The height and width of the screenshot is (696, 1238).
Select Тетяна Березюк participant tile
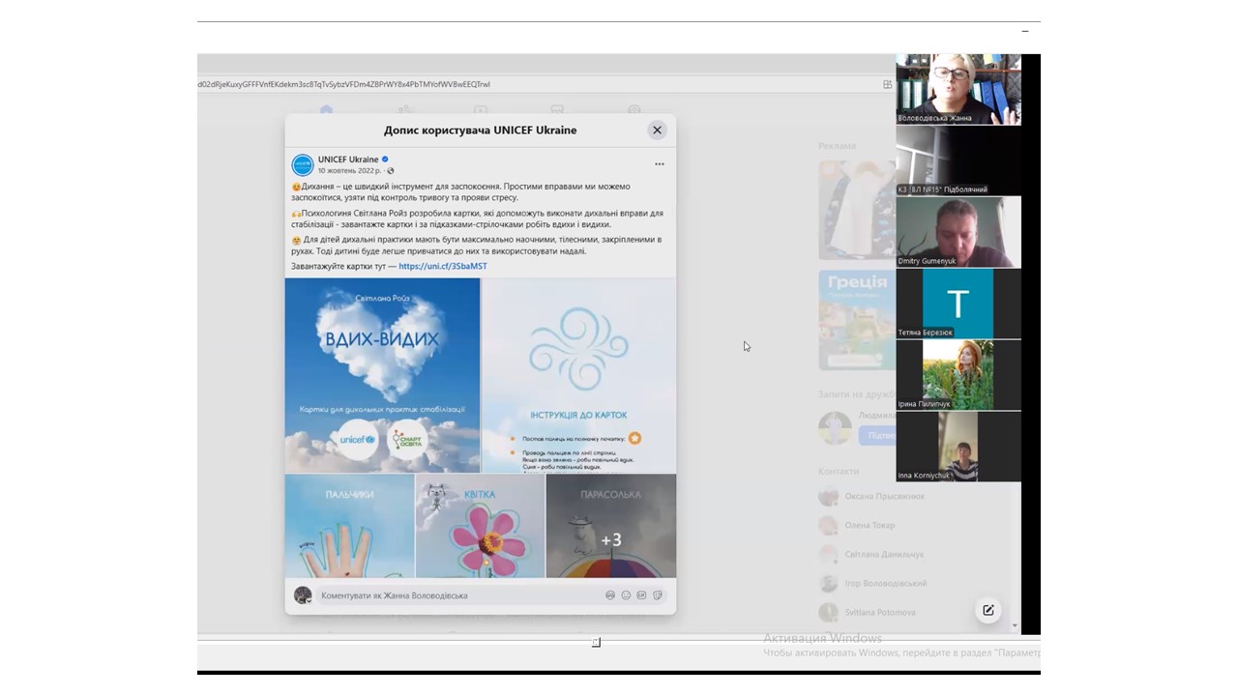point(958,304)
